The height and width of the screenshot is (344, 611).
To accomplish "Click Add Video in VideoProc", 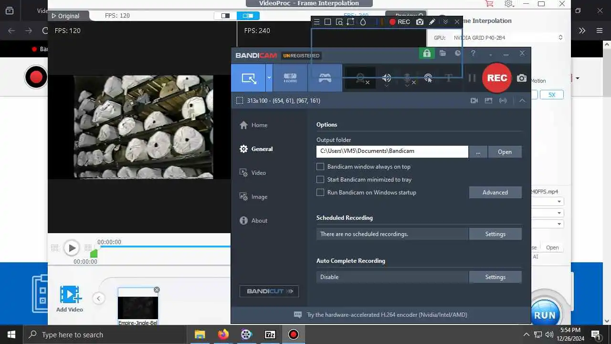I will pyautogui.click(x=70, y=299).
